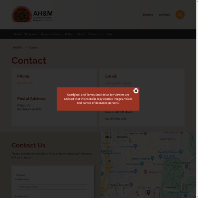Click the First Name input field
198x198 pixels.
click(x=53, y=187)
